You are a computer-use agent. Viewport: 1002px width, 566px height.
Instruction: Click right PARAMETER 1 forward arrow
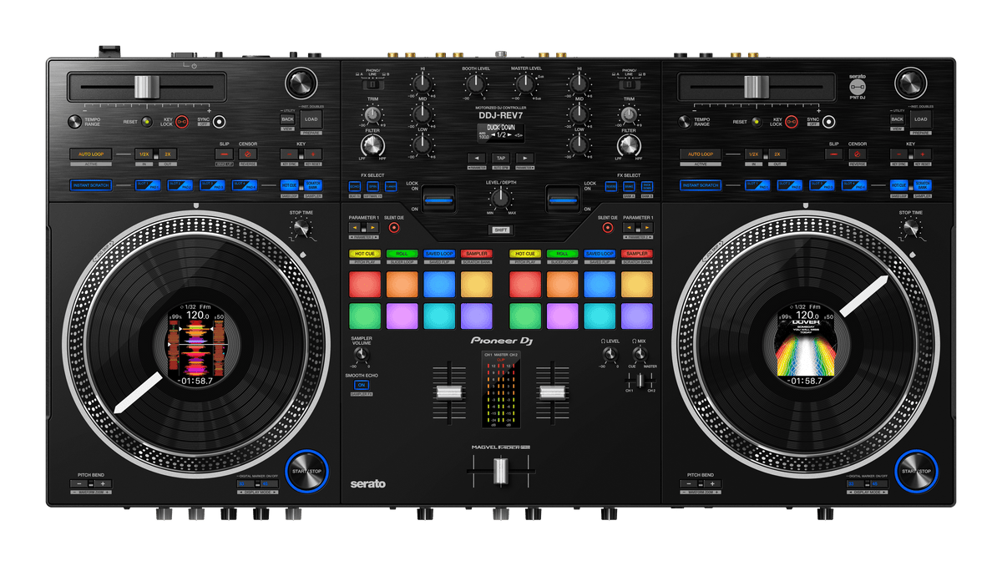point(648,227)
